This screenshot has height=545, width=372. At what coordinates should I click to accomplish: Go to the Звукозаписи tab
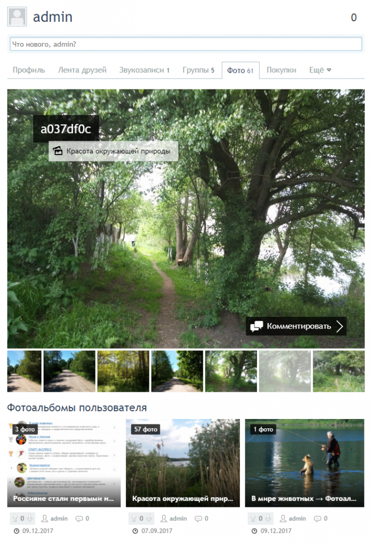point(145,70)
